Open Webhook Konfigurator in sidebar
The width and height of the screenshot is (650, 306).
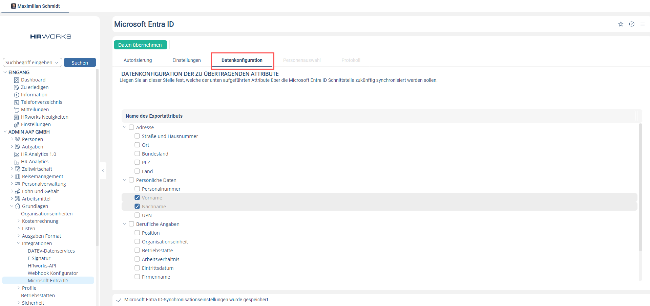click(53, 273)
